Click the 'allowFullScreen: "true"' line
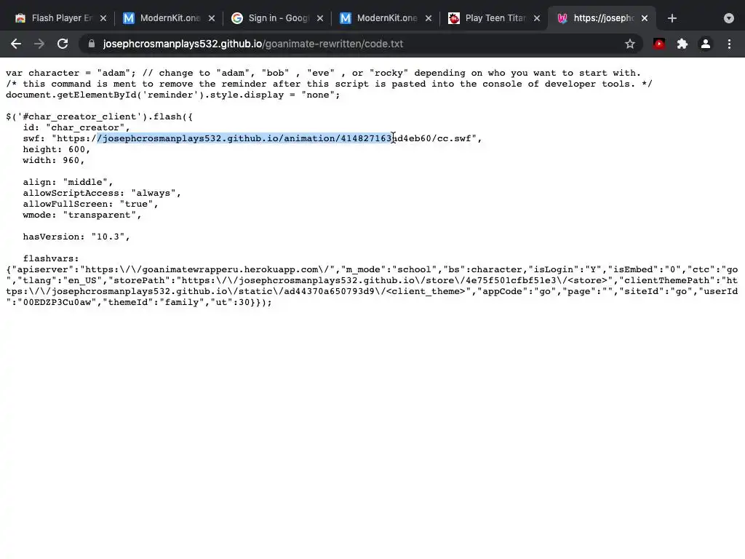Screen dimensions: 745x559 coord(90,204)
